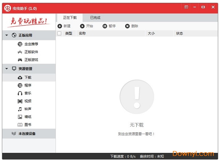
Task: Open 正版游戏 in the sidebar
Action: 29,60
